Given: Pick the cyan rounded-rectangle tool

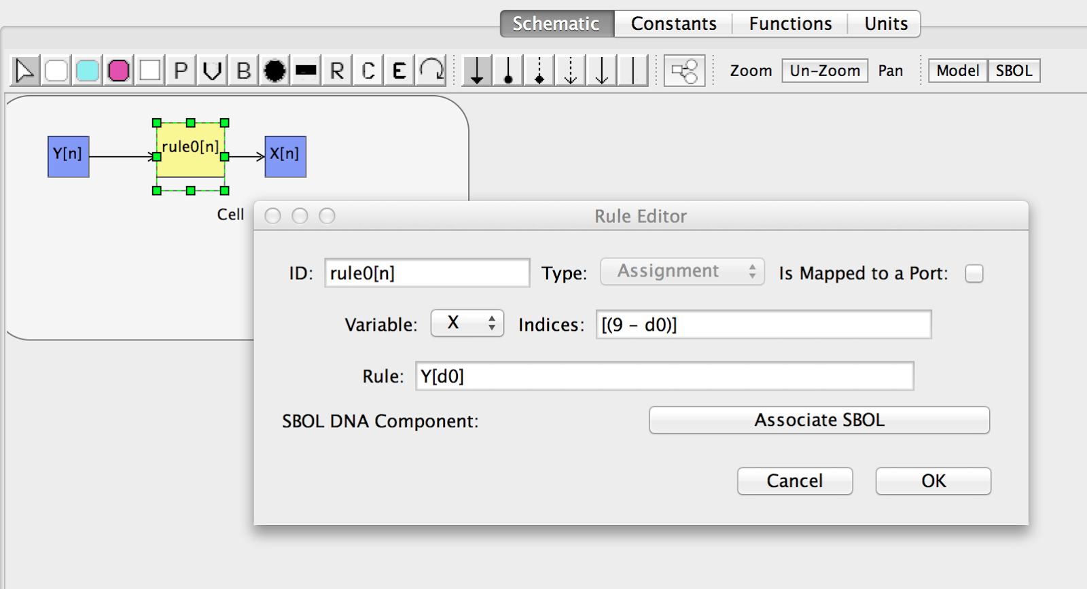Looking at the screenshot, I should tap(88, 71).
